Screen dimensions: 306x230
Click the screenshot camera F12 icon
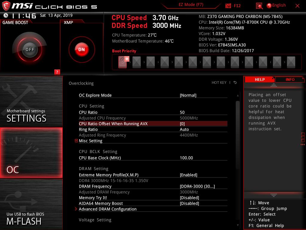coord(228,6)
